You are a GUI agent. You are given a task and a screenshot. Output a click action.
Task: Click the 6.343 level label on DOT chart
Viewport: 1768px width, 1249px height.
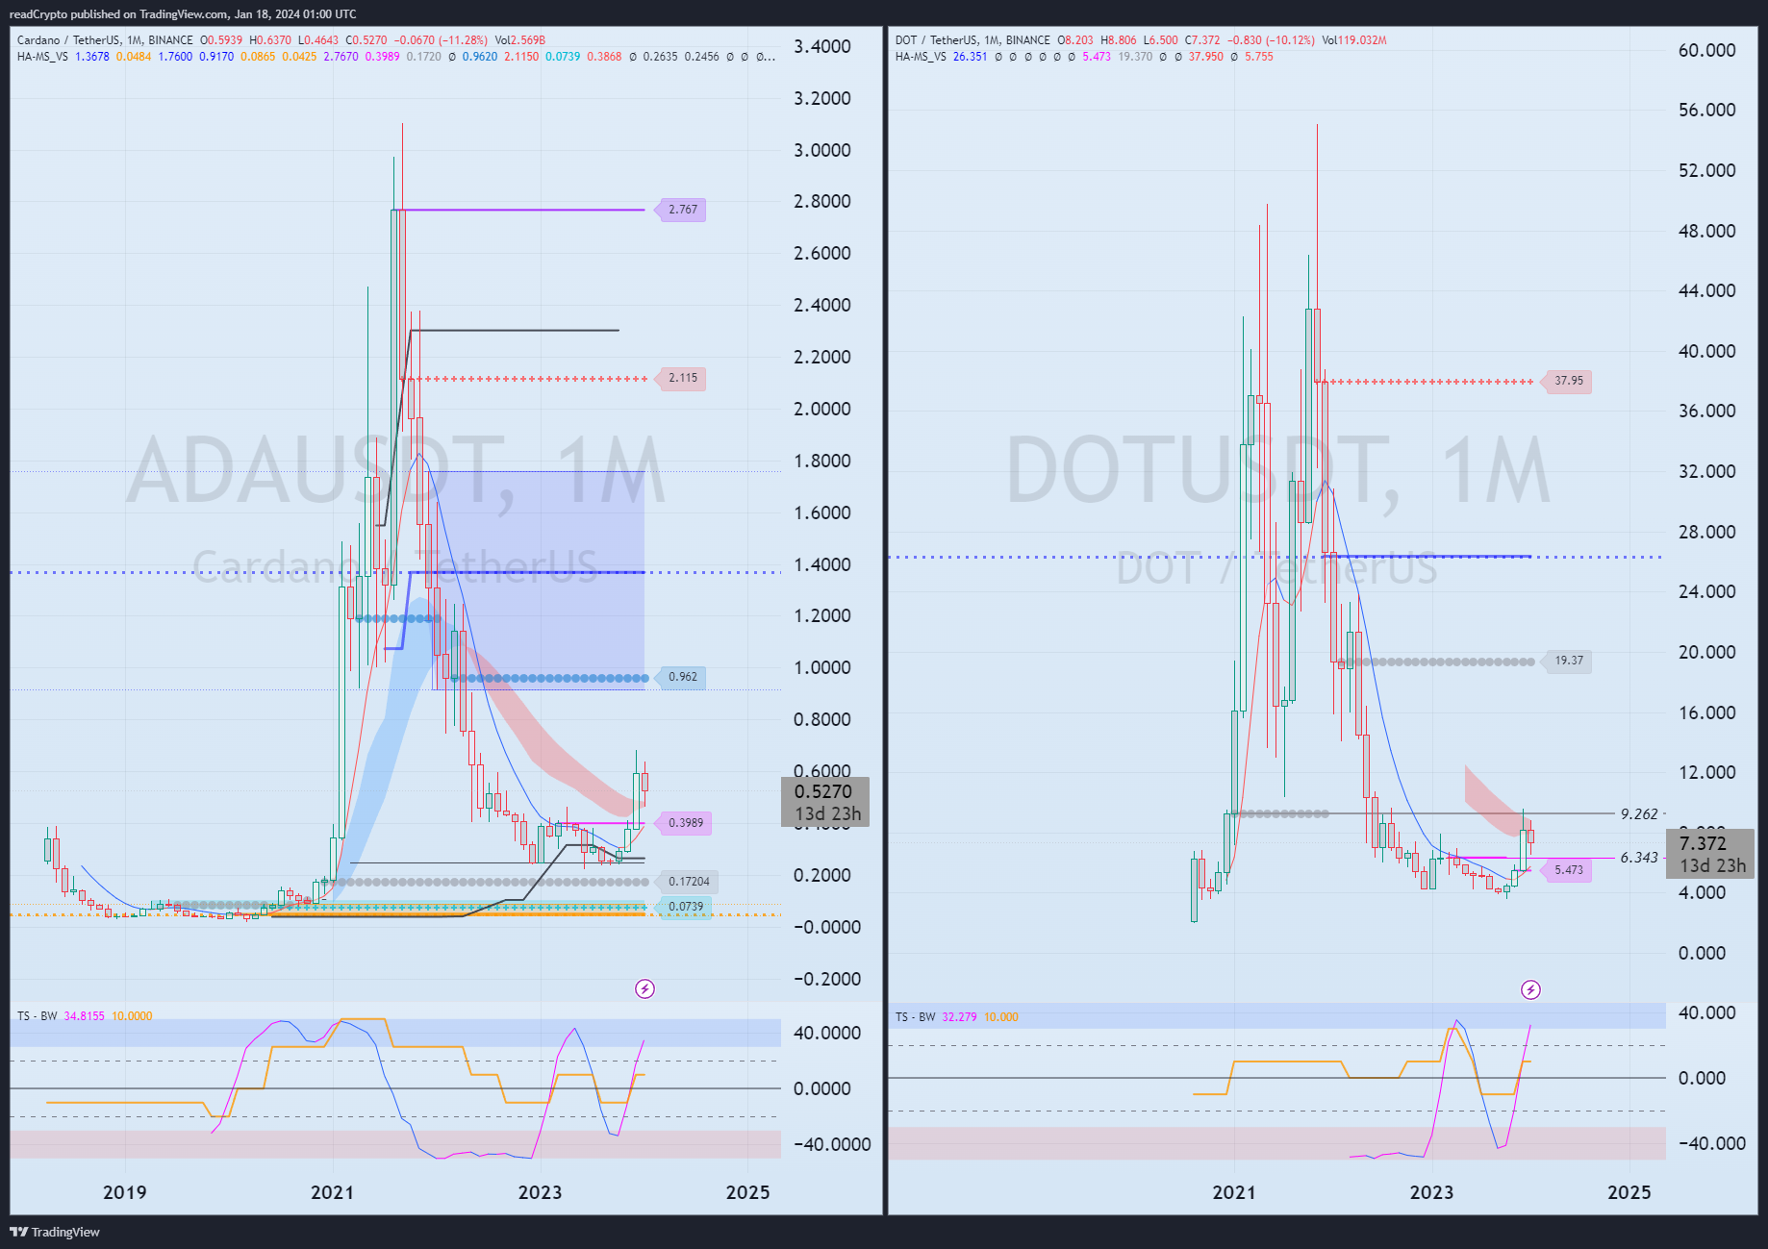coord(1639,858)
